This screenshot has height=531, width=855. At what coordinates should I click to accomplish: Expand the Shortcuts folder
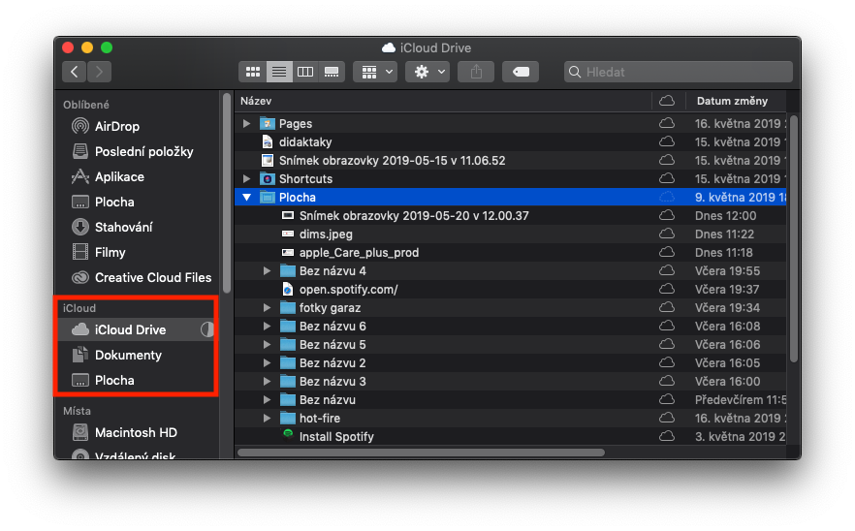coord(246,179)
